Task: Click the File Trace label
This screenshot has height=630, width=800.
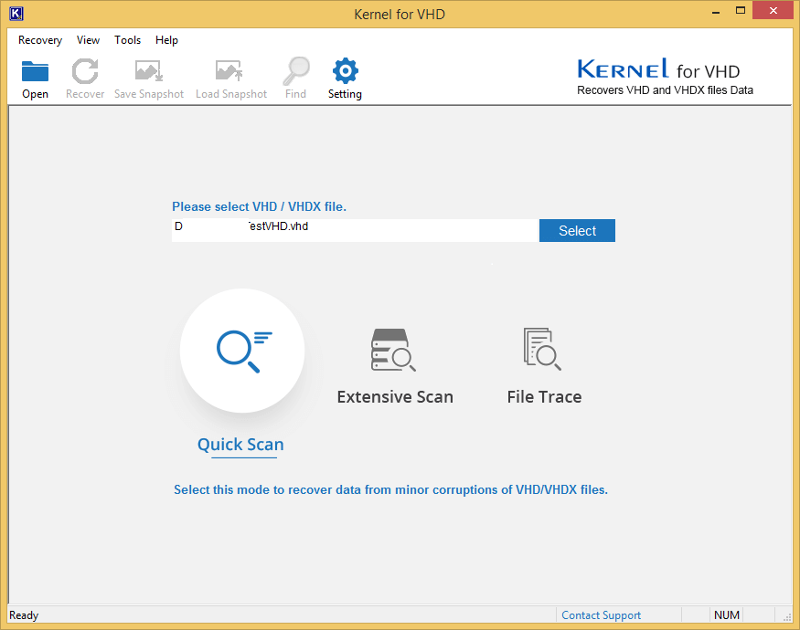Action: coord(544,396)
